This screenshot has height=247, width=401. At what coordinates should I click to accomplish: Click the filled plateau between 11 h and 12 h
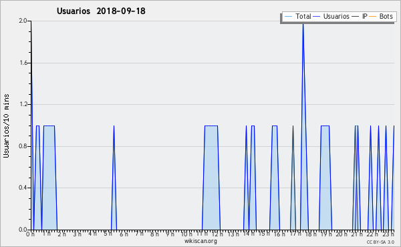[x=211, y=178]
